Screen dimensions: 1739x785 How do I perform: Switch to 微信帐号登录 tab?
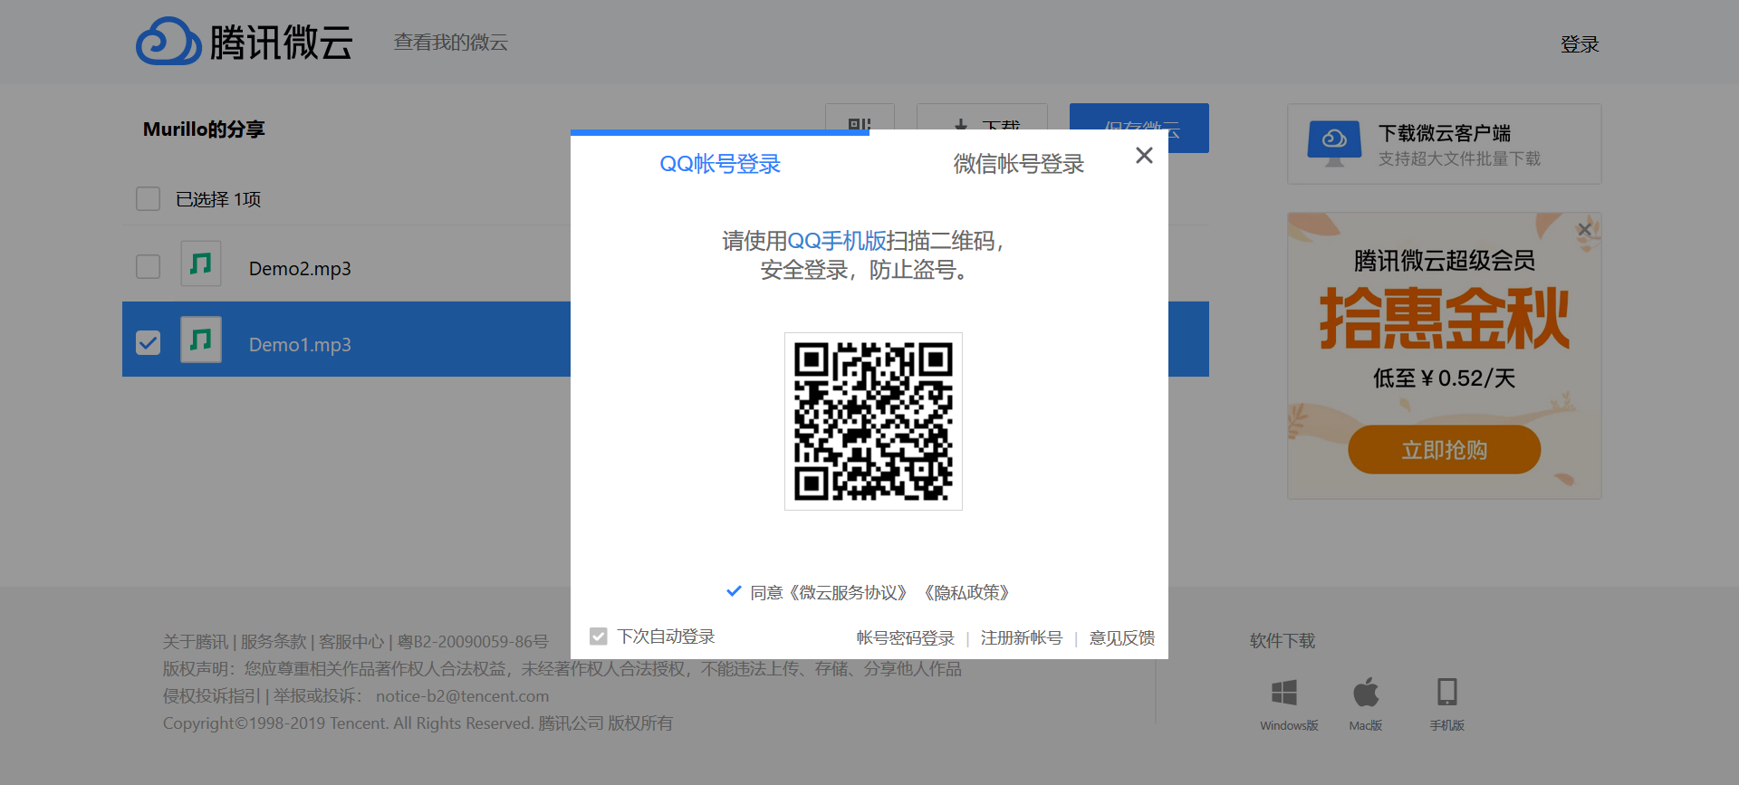1019,164
